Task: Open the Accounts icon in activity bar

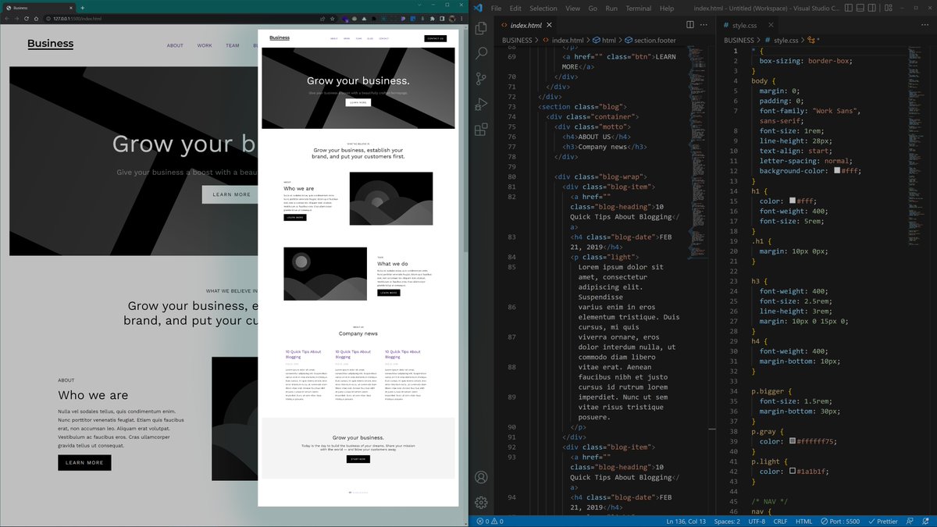Action: click(482, 477)
